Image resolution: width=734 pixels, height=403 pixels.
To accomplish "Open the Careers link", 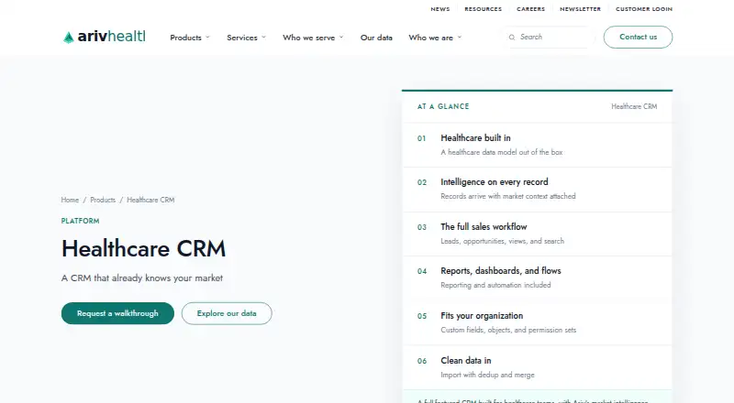I will 531,9.
